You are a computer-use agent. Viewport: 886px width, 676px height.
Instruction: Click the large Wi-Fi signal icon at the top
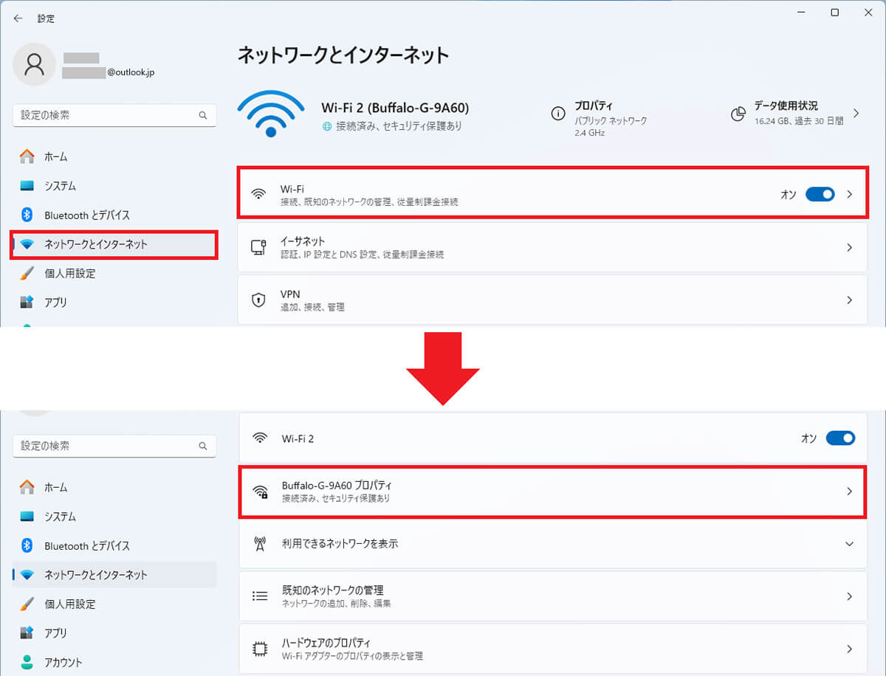[x=271, y=114]
